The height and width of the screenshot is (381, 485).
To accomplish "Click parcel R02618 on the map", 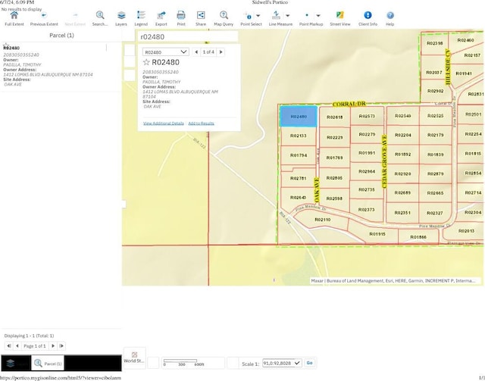I will click(x=334, y=117).
